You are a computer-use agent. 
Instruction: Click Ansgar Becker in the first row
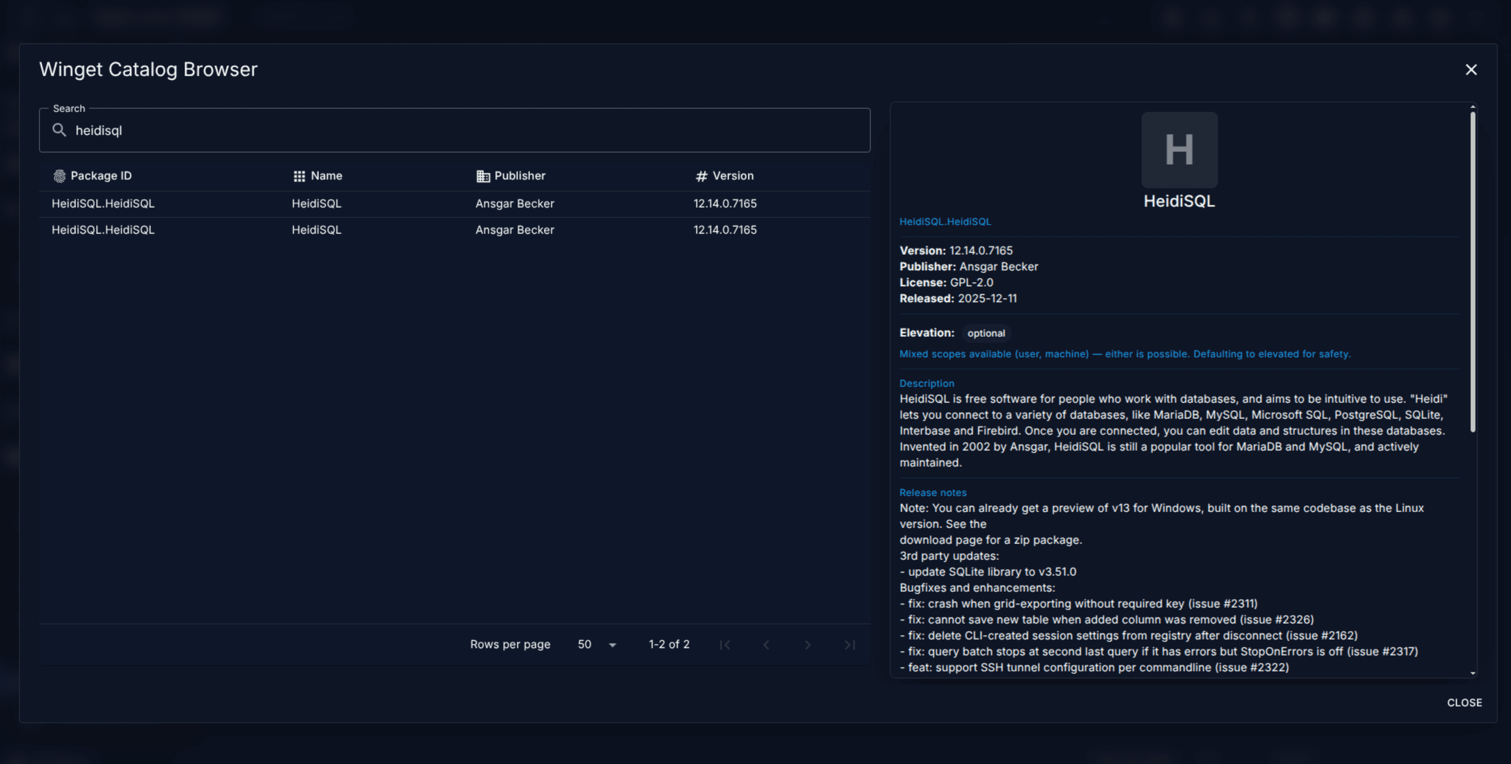pos(515,203)
